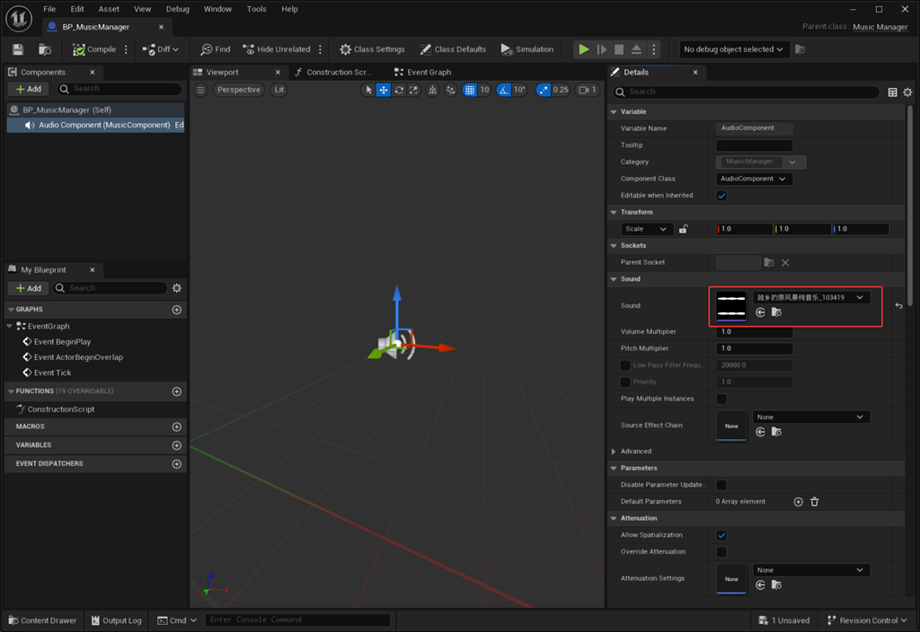The width and height of the screenshot is (920, 632).
Task: Click Add in the Components panel
Action: click(x=28, y=89)
